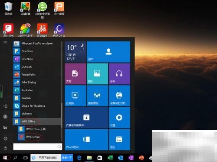Launch Miracast PlayTo renderer from app list
The height and width of the screenshot is (162, 217).
click(37, 43)
